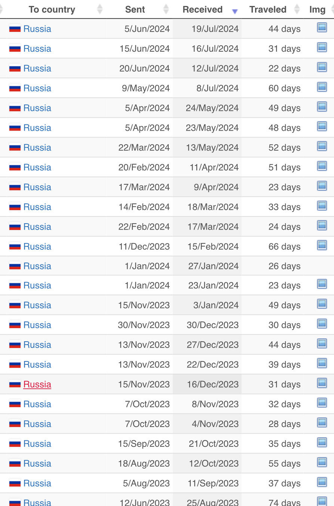The width and height of the screenshot is (334, 506).
Task: View image for 11/Sep/2023 received row
Action: click(x=322, y=482)
